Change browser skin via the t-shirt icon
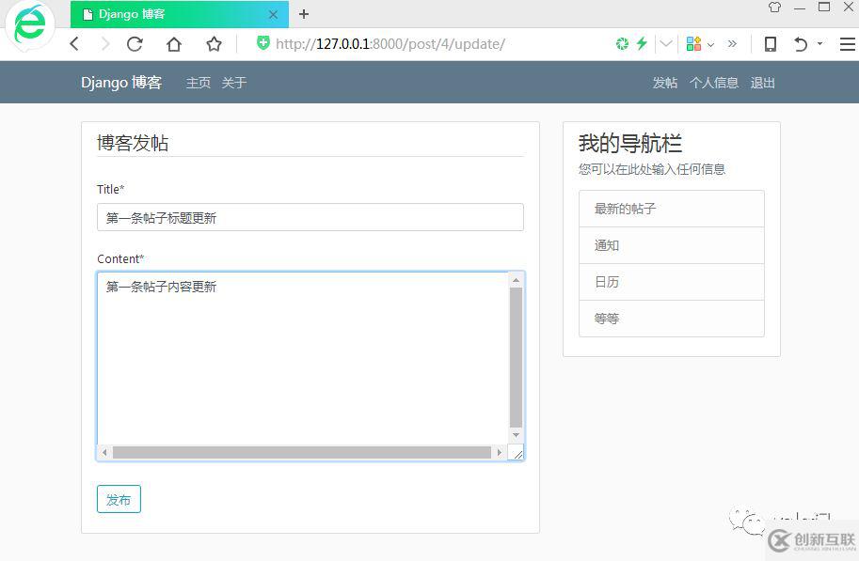This screenshot has height=561, width=859. click(x=774, y=8)
